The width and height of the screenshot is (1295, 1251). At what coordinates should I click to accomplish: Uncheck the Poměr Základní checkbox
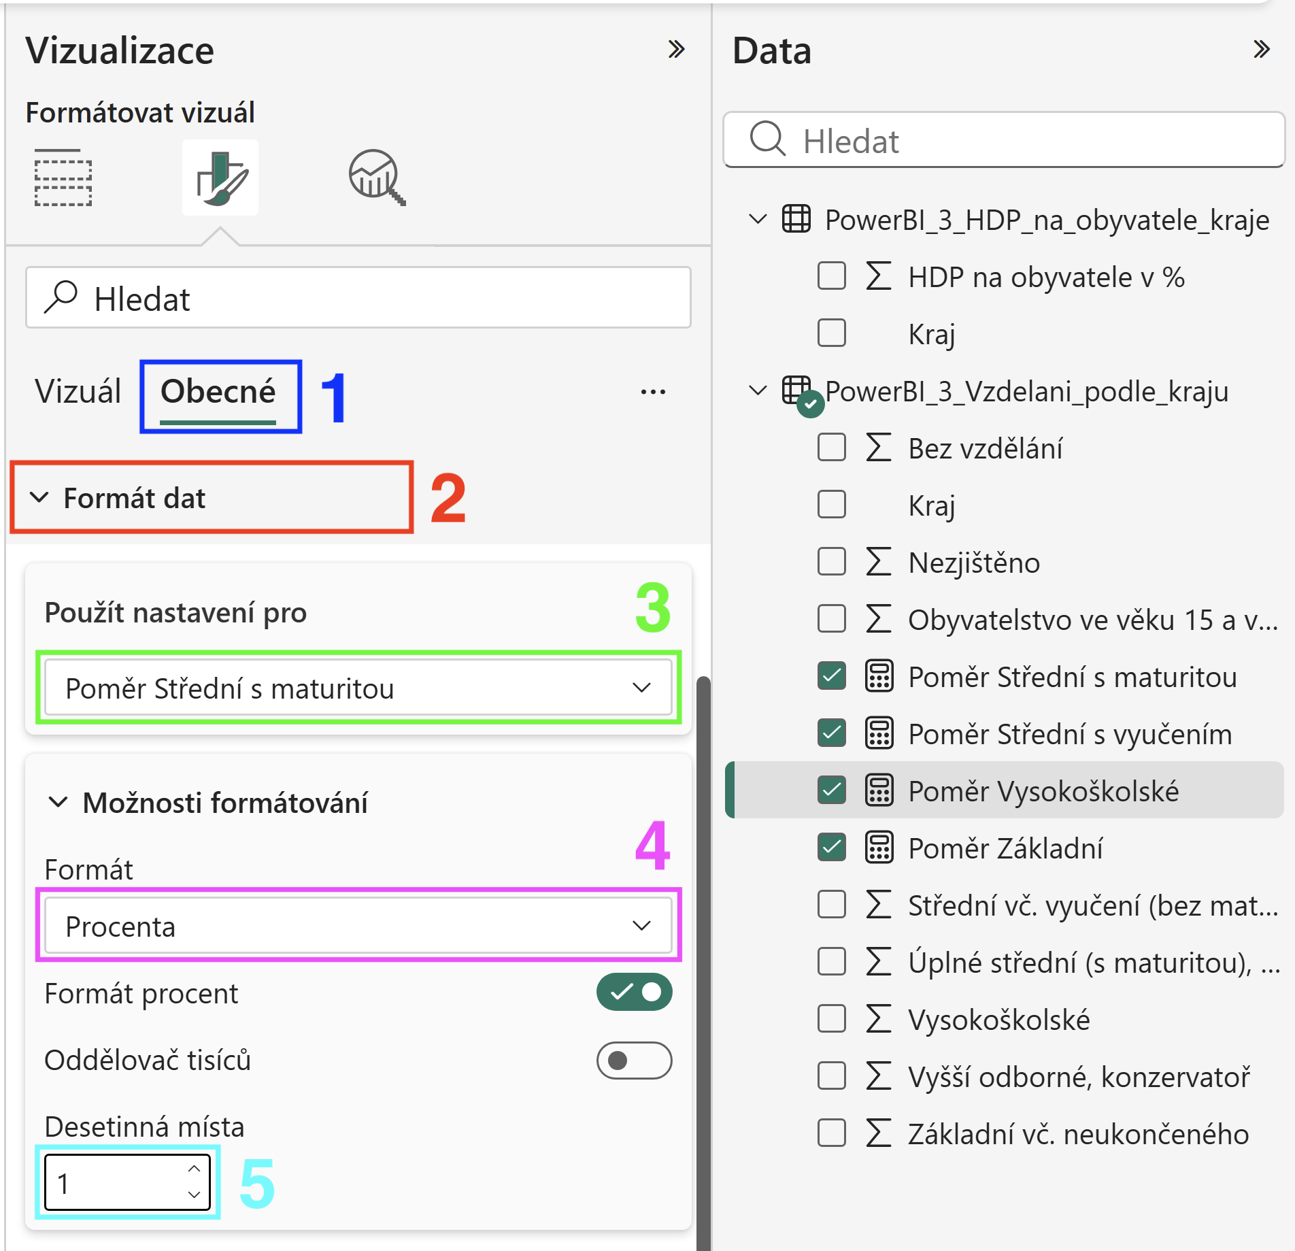click(831, 848)
